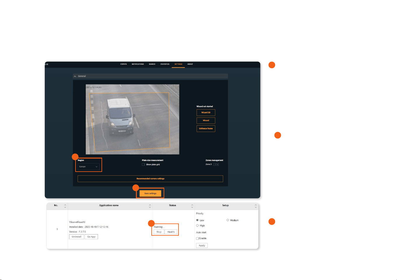Click the minus zone stepper icon
This screenshot has height=280, width=397.
point(214,165)
